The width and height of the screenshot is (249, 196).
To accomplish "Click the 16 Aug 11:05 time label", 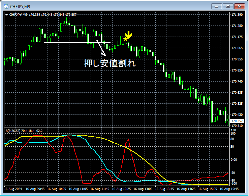I will (x=78, y=189).
